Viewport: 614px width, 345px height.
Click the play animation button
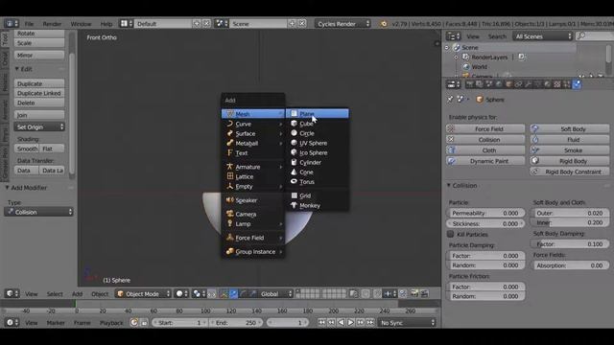(351, 322)
